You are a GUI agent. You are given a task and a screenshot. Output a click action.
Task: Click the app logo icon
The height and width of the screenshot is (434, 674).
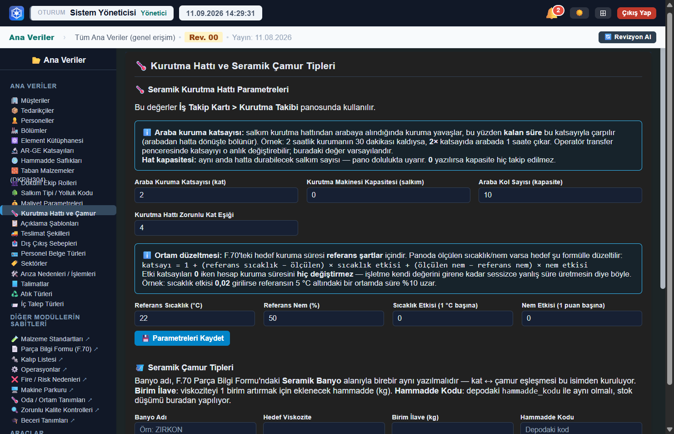coord(17,13)
